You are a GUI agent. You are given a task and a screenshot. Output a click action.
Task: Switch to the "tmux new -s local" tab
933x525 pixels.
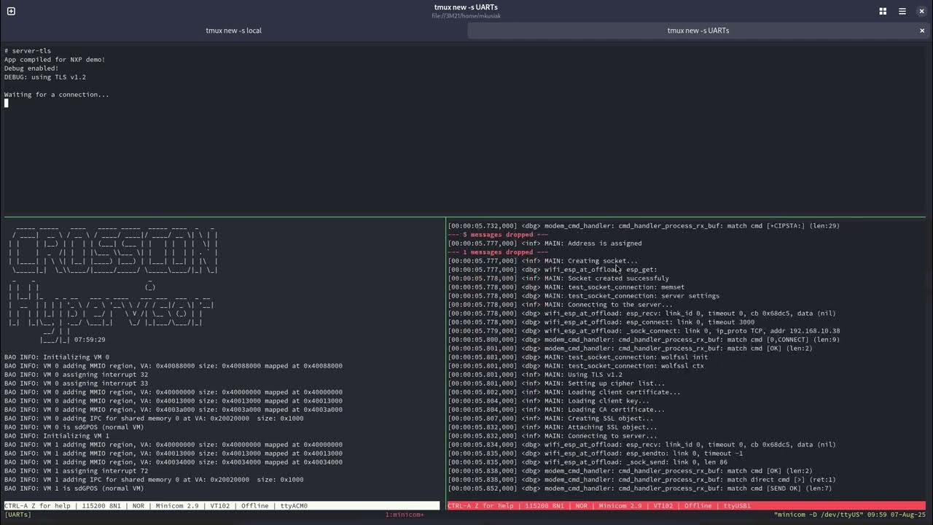point(233,30)
